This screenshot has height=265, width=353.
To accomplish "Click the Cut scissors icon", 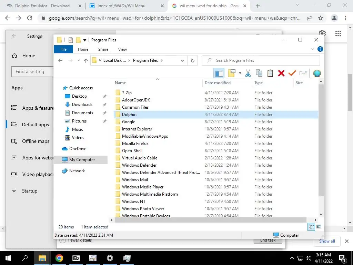I will coord(248,73).
